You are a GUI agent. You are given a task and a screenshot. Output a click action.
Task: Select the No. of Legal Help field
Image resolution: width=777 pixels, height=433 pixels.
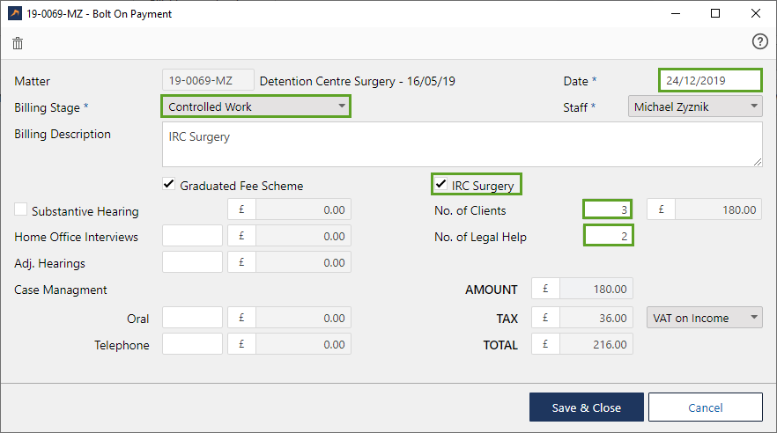[608, 236]
